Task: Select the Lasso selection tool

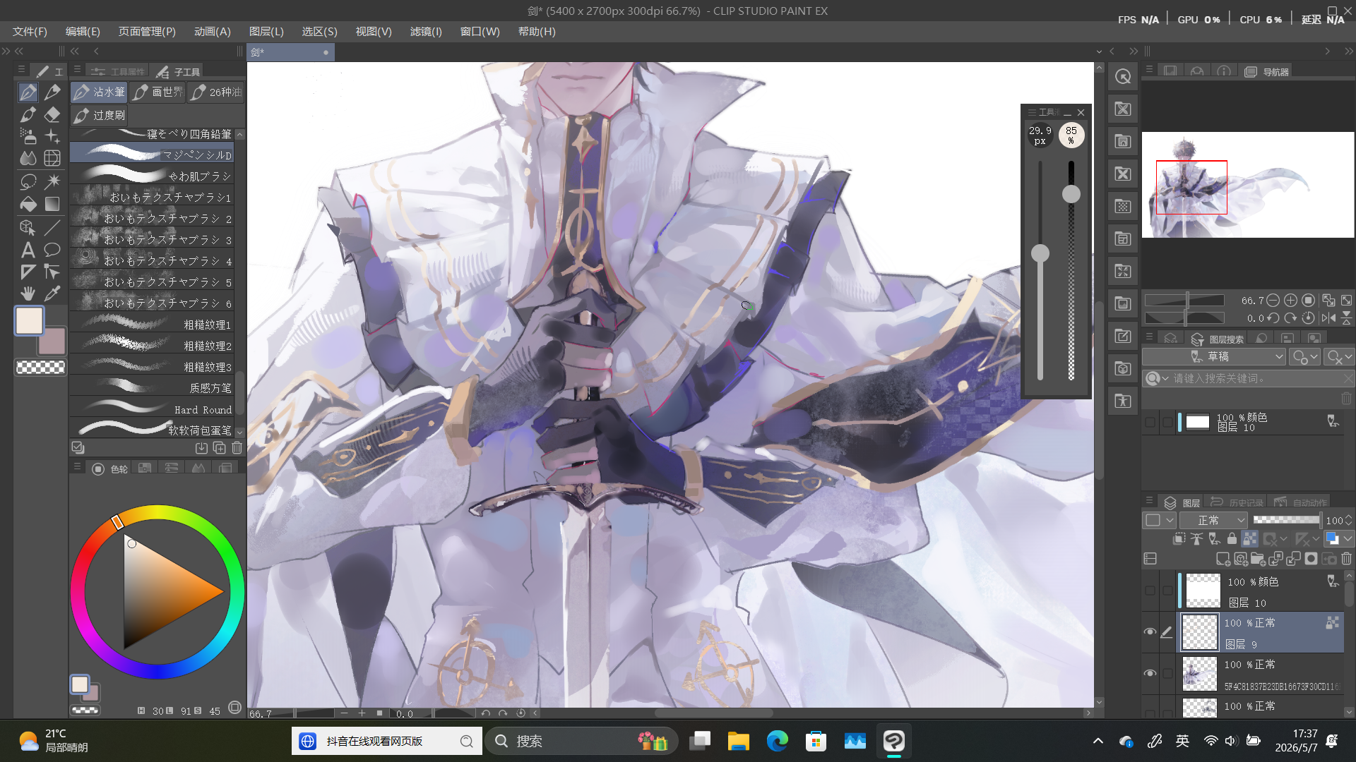Action: coord(28,181)
